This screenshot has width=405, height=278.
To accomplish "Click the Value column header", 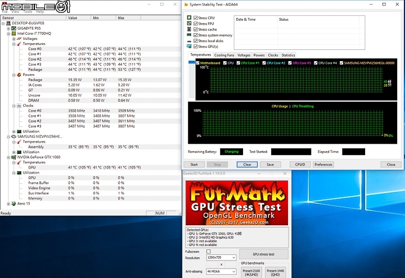I will coord(79,18).
